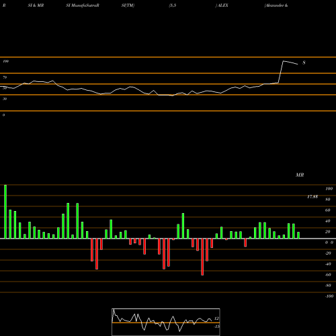
Task: Click the '80' label on the MR axis
Action: coord(328,200)
